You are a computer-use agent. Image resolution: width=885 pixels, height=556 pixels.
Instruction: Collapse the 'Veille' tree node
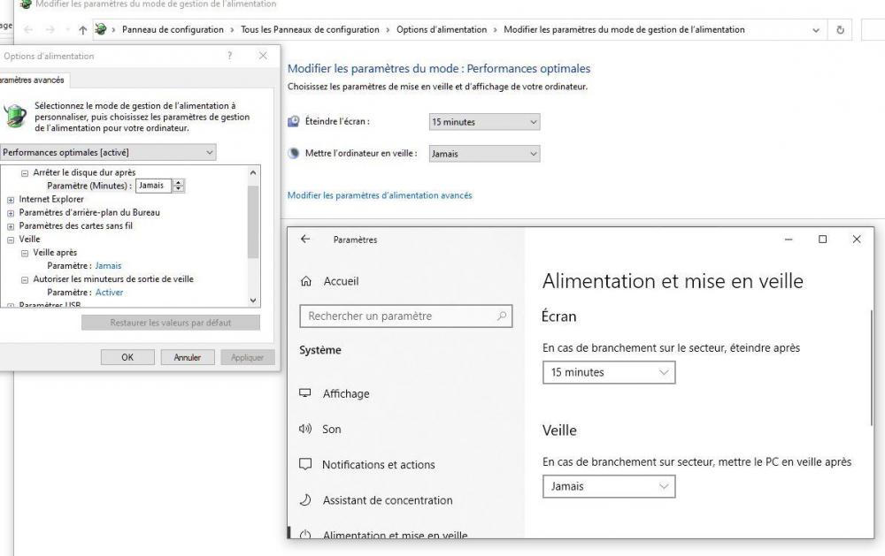click(x=10, y=240)
